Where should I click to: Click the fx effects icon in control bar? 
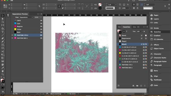(x=128, y=5)
